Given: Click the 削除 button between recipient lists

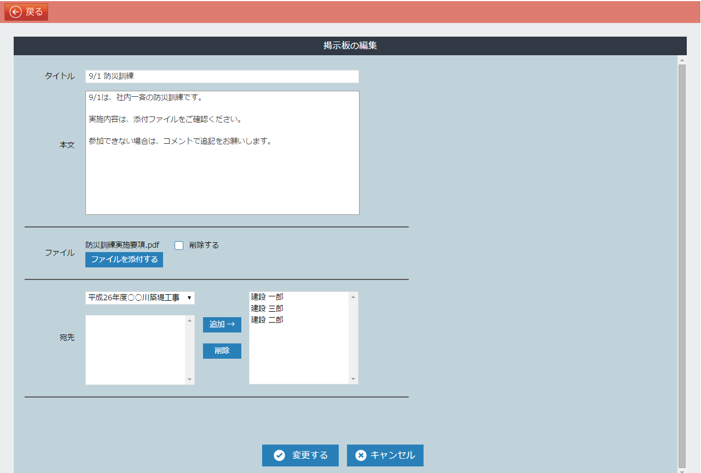Looking at the screenshot, I should (x=222, y=351).
